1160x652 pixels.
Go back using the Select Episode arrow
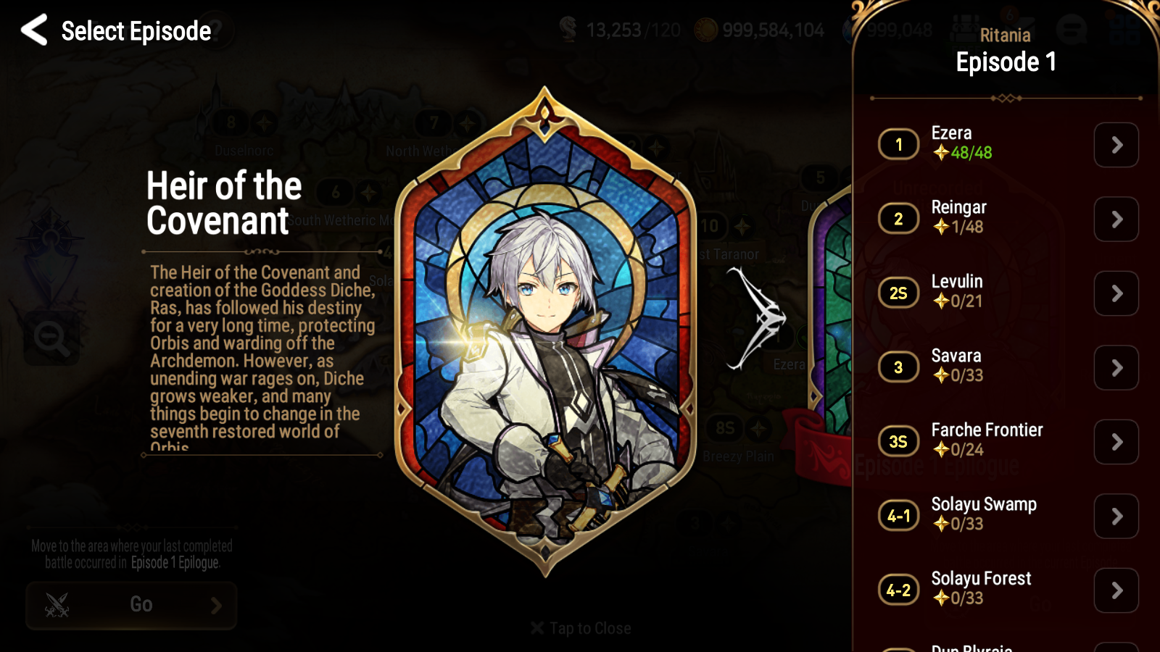point(34,30)
